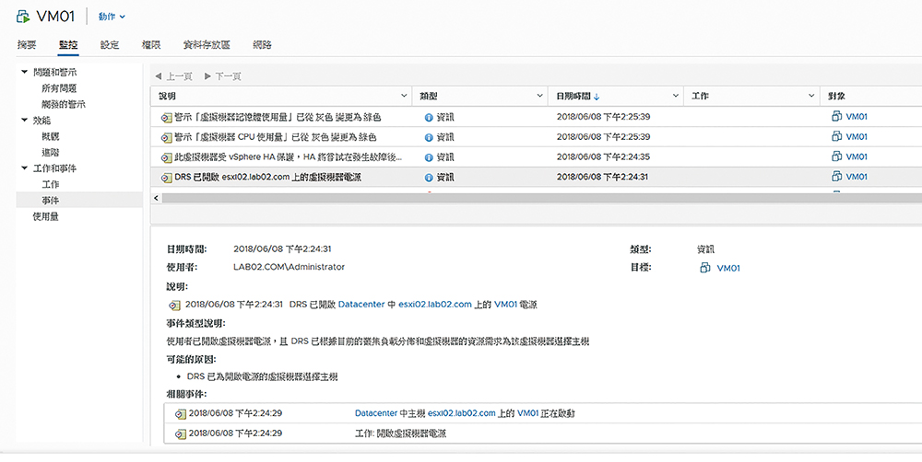Click event icon on vSphere HA 保護 row
The height and width of the screenshot is (462, 922).
pyautogui.click(x=166, y=157)
